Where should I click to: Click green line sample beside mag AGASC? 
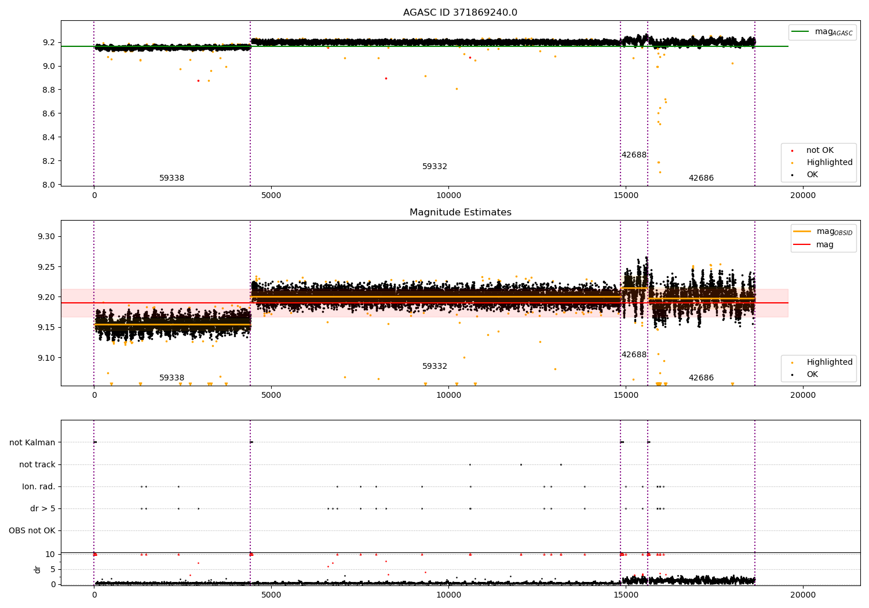(x=801, y=32)
